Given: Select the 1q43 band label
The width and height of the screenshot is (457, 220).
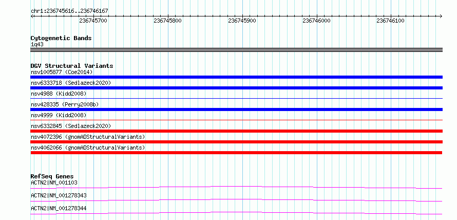Looking at the screenshot, I should click(37, 45).
